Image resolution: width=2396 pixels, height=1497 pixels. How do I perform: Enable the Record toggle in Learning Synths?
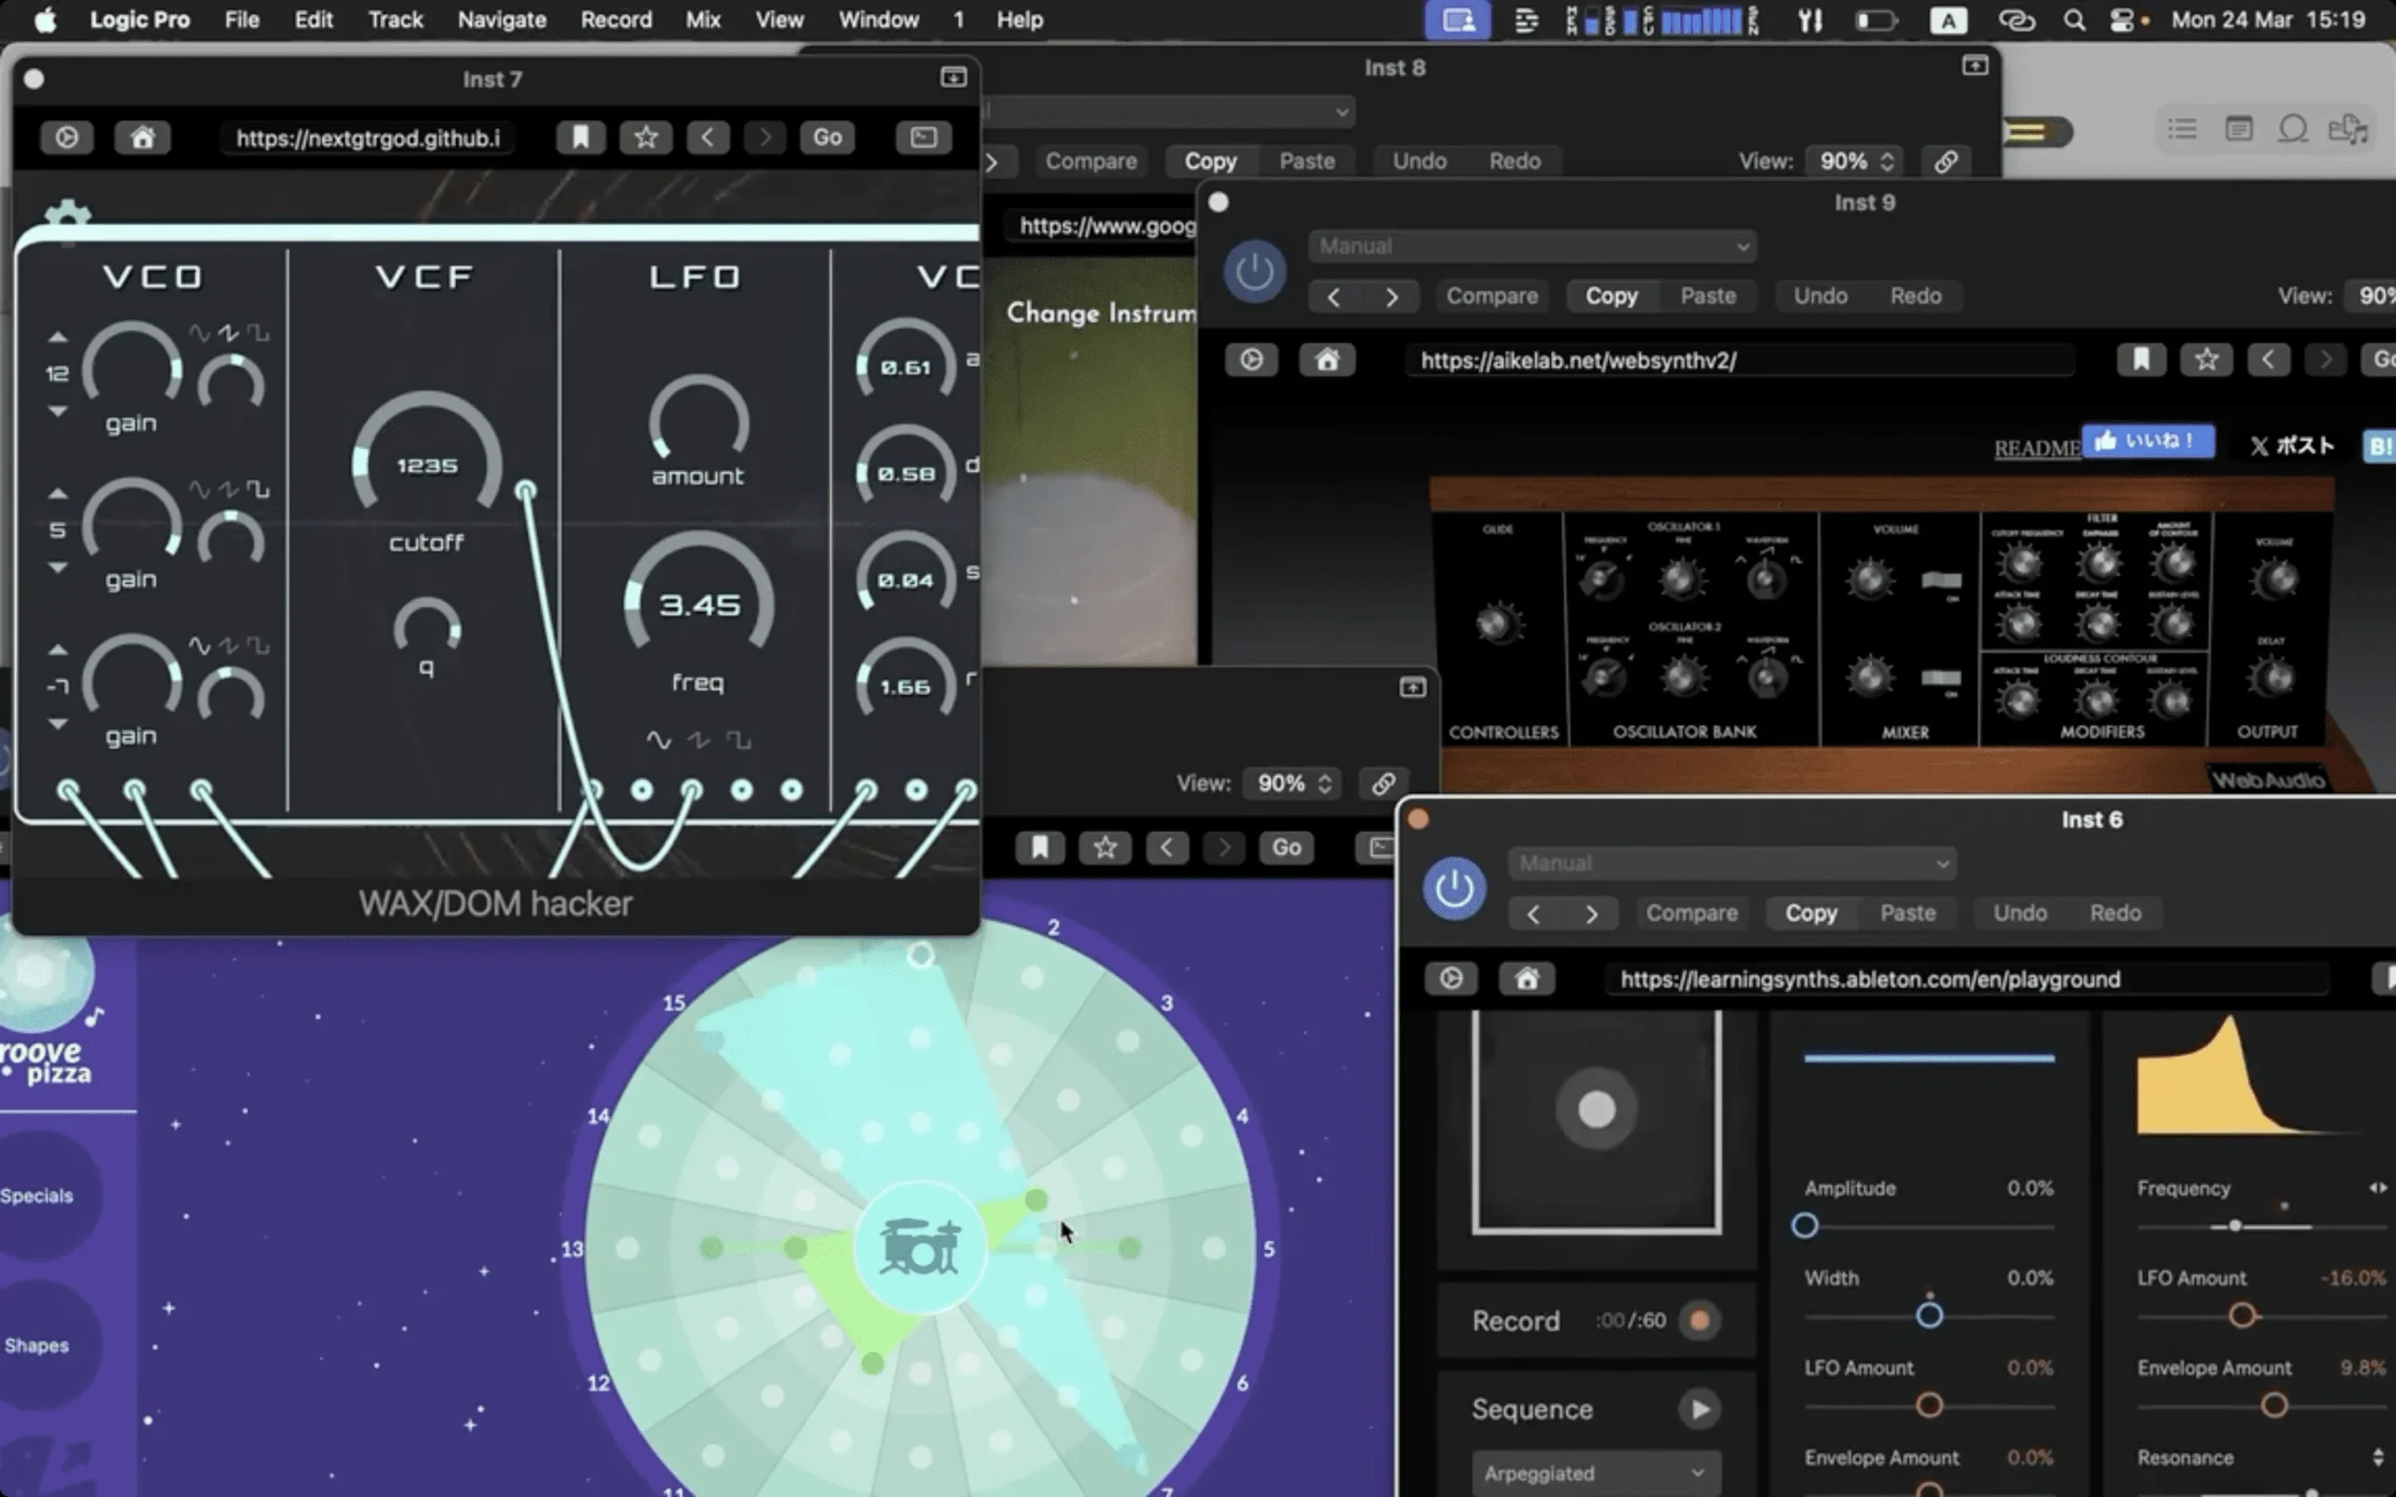(1698, 1320)
